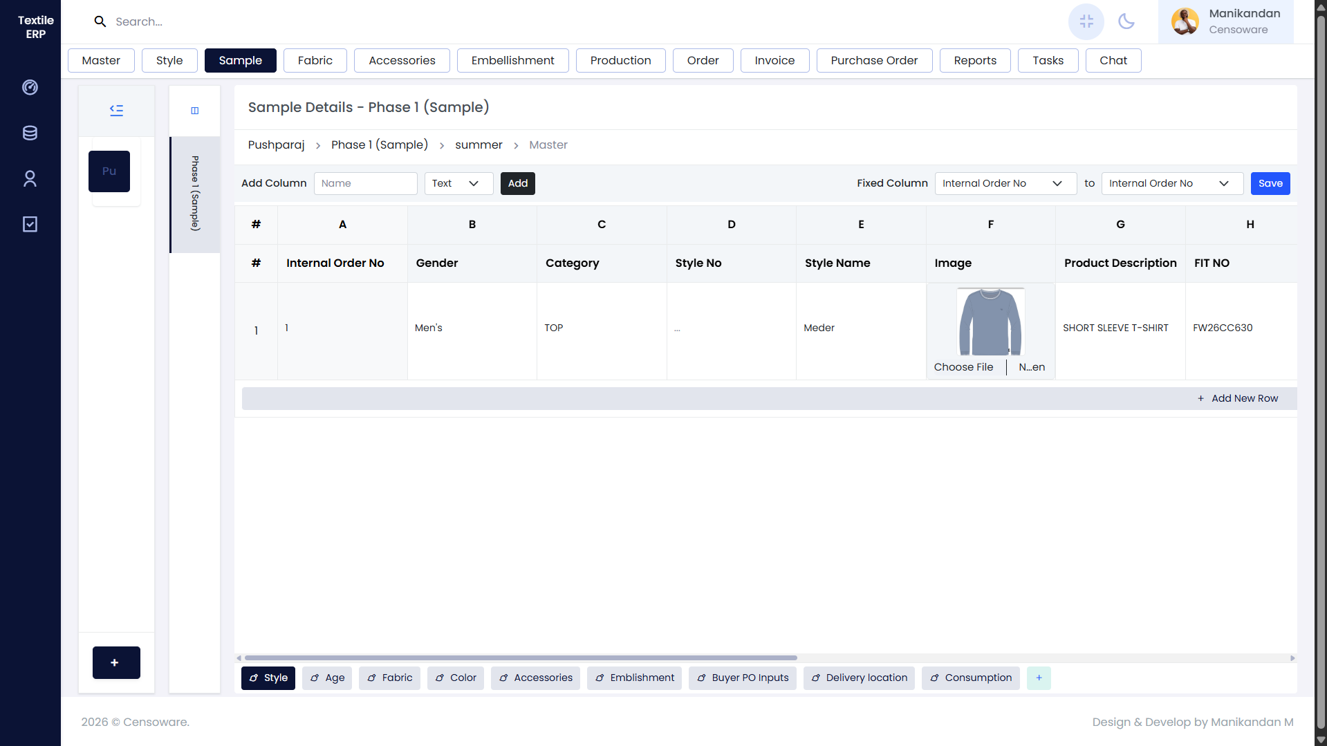
Task: Click the collapse view icon beside moon icon
Action: point(1086,21)
